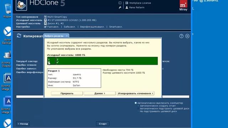Click Исходный носитель: 1000 ГБ heading
This screenshot has width=228, height=128.
coord(66,55)
